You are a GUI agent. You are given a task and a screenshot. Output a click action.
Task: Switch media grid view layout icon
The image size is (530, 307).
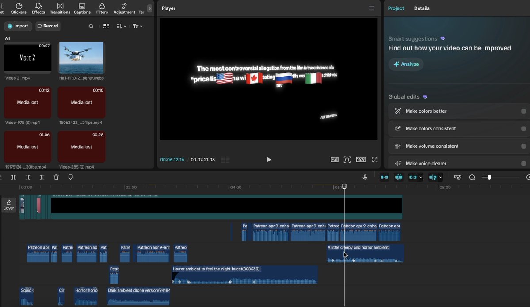point(106,26)
